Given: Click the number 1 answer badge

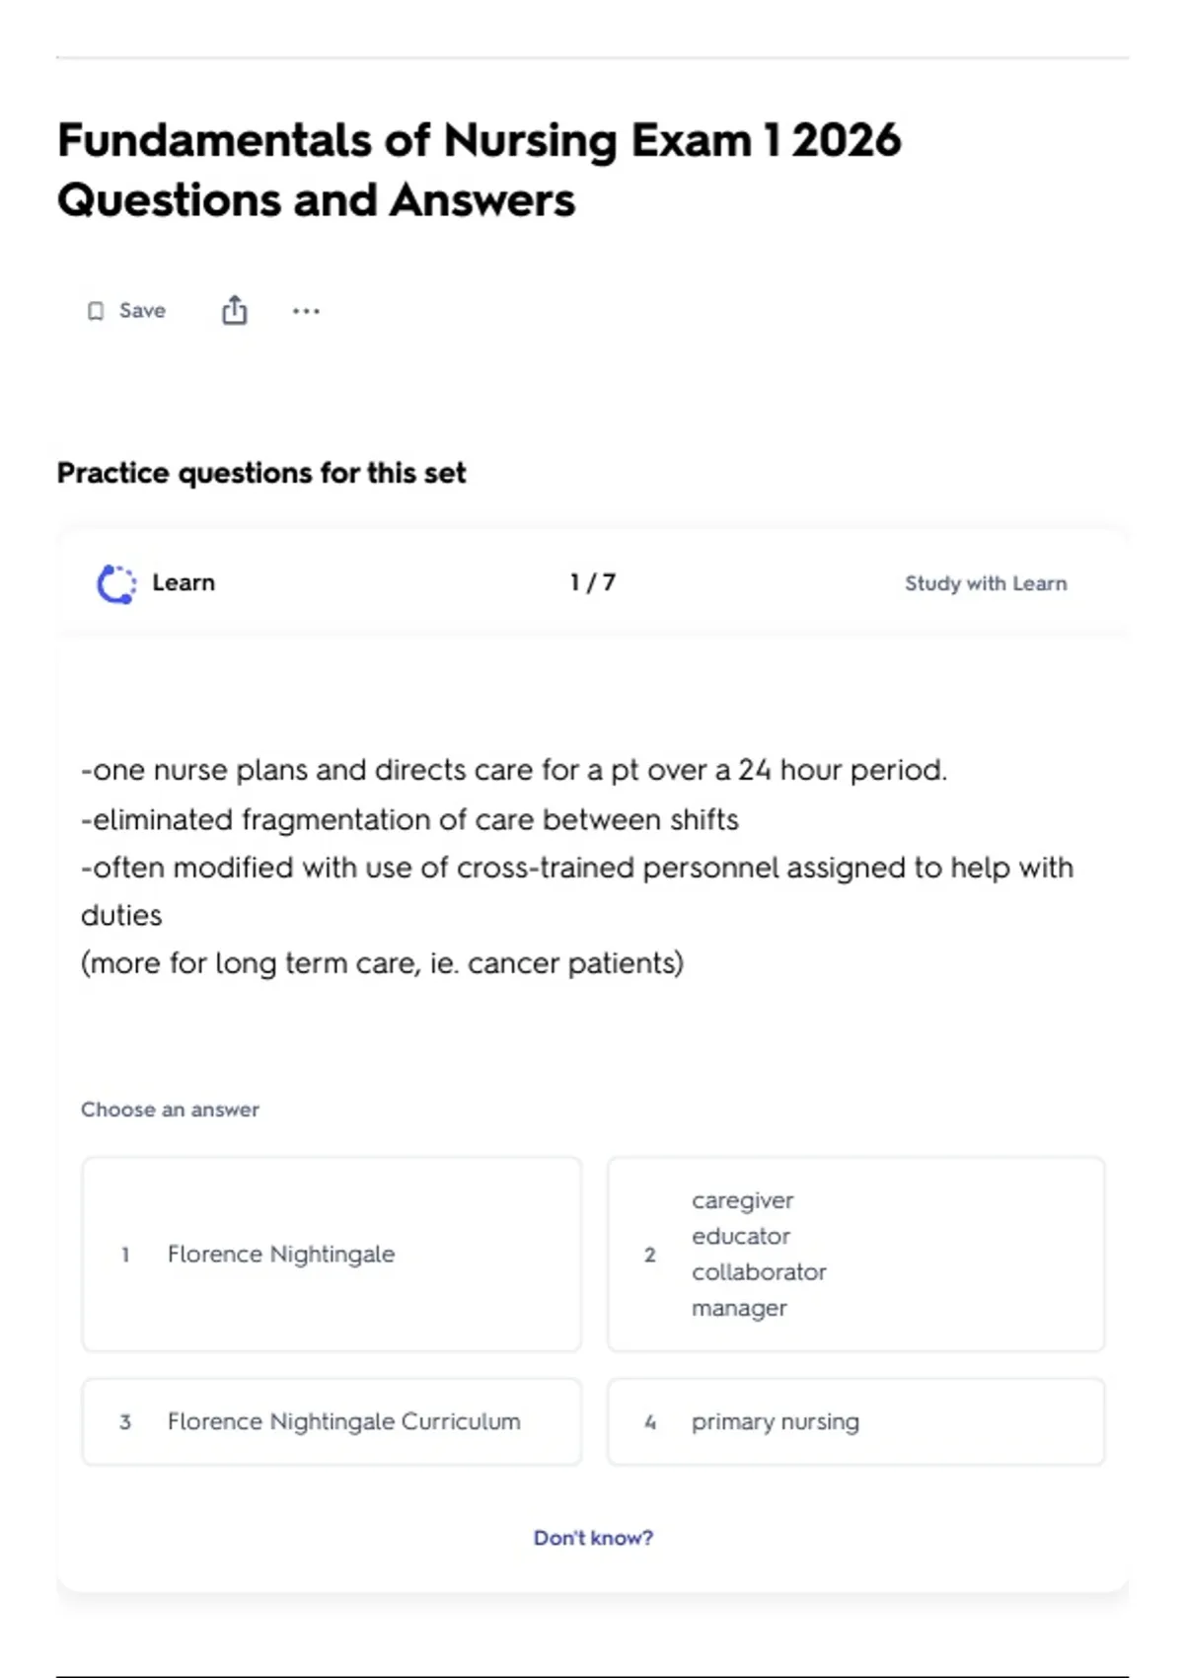Looking at the screenshot, I should [x=125, y=1255].
